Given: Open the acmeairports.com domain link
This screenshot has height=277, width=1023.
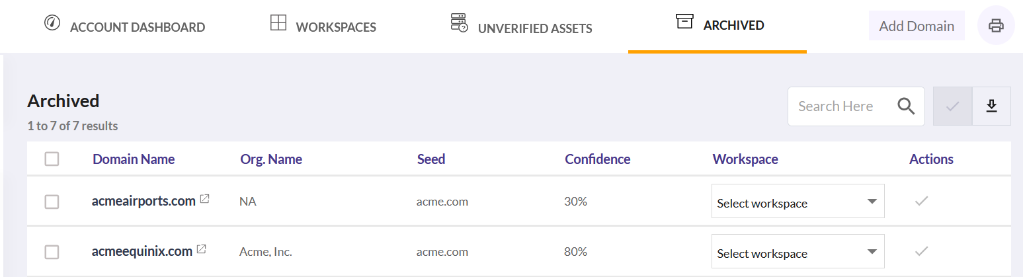Looking at the screenshot, I should pyautogui.click(x=143, y=200).
